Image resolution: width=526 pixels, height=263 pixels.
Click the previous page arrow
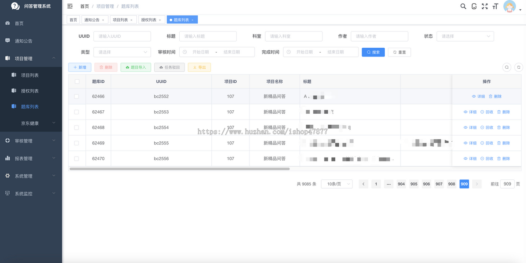[363, 184]
